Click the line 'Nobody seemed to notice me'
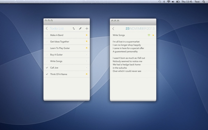This screenshot has width=208, height=130. [127, 61]
